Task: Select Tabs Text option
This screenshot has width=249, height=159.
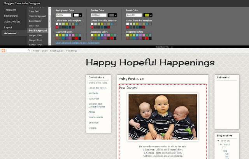Action: pos(34,11)
